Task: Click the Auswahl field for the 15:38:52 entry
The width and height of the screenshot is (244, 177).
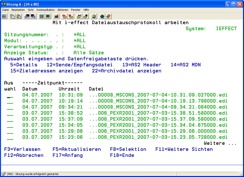Action: (10, 113)
